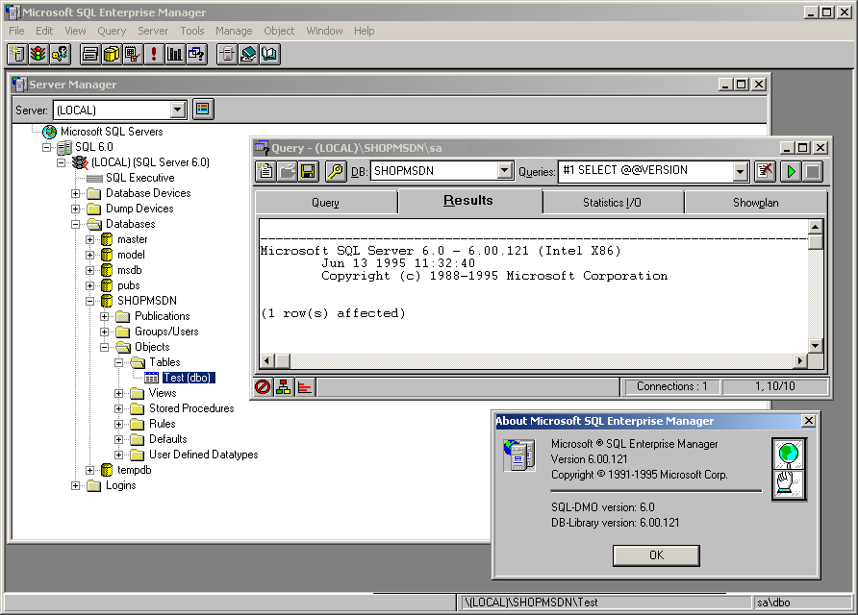Collapse the SHOPMSDN database node
The image size is (858, 615).
90,301
